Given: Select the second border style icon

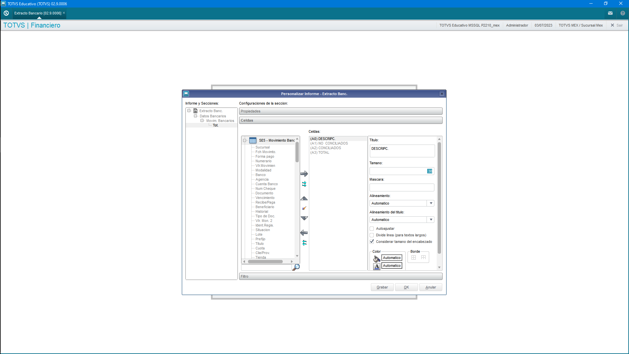Looking at the screenshot, I should pos(423,257).
